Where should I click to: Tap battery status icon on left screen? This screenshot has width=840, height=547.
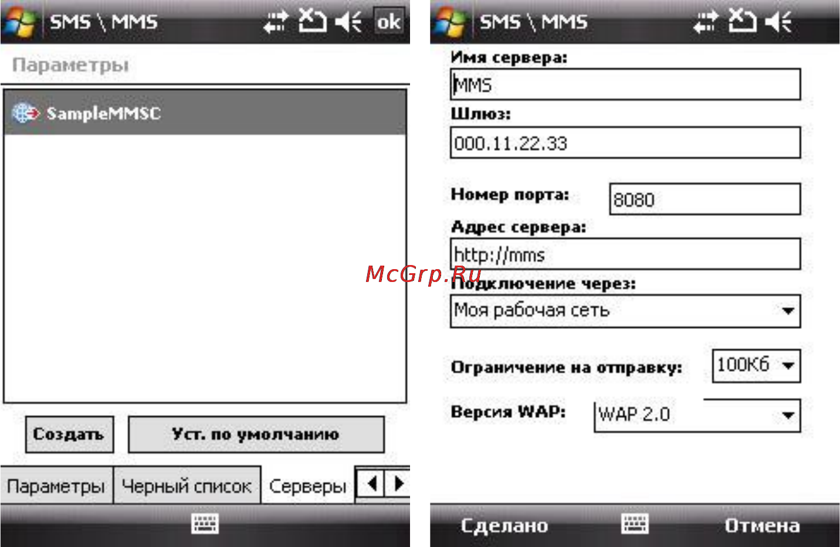[311, 21]
